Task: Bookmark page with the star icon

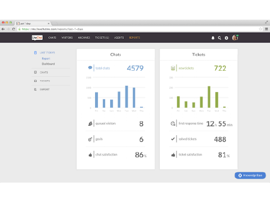Action: point(260,29)
